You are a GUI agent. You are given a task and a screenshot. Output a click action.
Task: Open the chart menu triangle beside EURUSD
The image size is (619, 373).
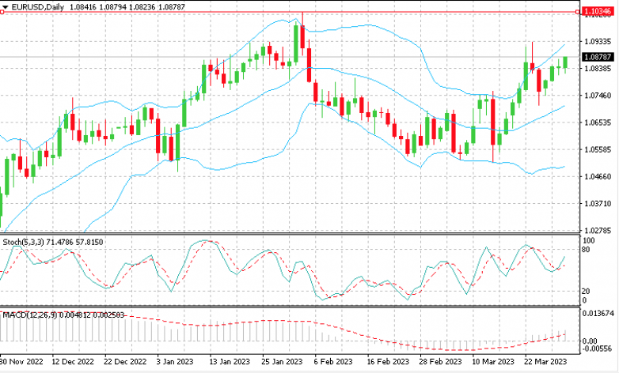tap(5, 7)
